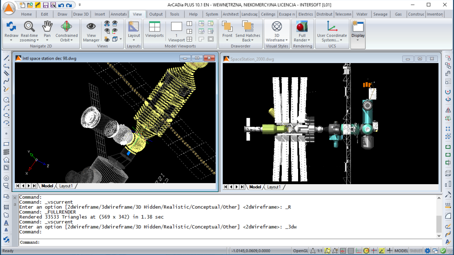Open the Insert ribbon tab
This screenshot has width=454, height=255.
tap(100, 14)
